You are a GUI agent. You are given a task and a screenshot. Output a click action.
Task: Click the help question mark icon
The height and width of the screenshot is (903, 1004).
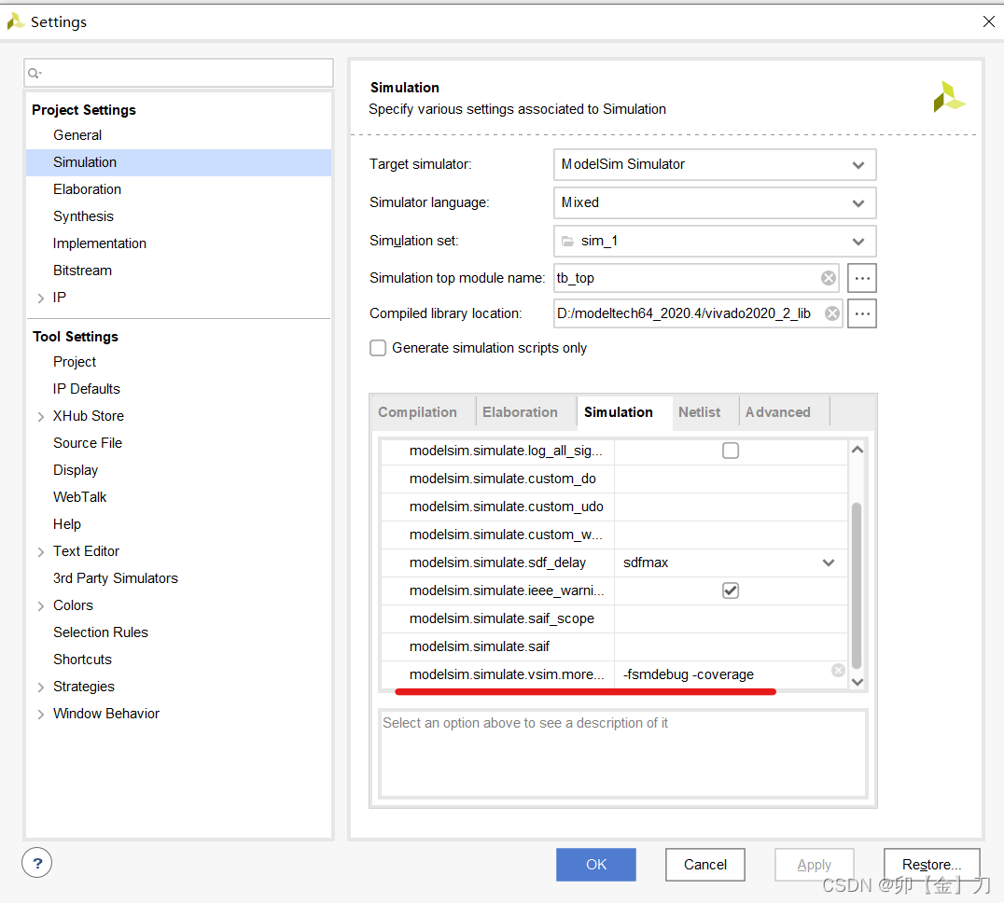36,862
